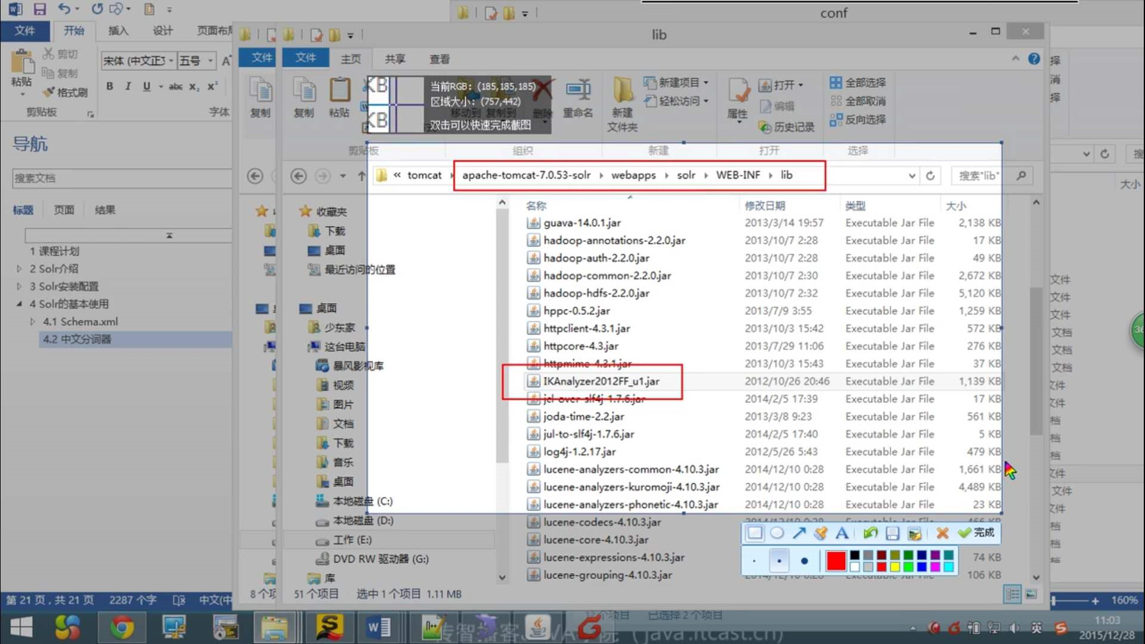Viewport: 1145px width, 644px height.
Task: Select 本地磁盘 (D:) in navigation pane
Action: tap(363, 521)
